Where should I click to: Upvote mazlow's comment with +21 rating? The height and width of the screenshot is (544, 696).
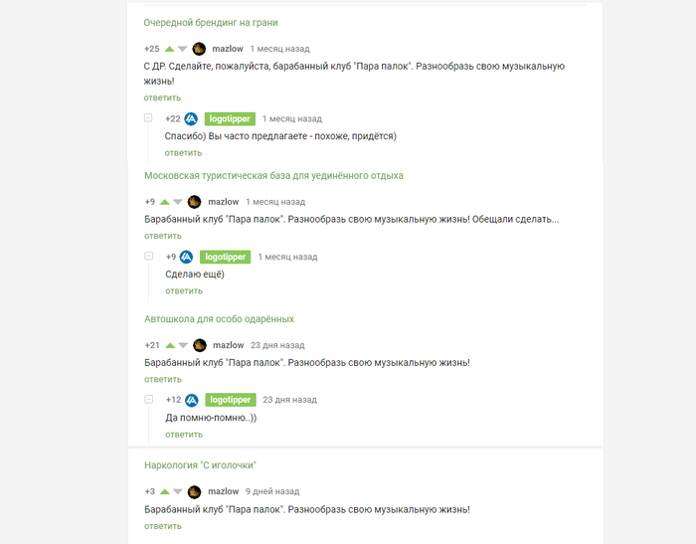click(170, 345)
